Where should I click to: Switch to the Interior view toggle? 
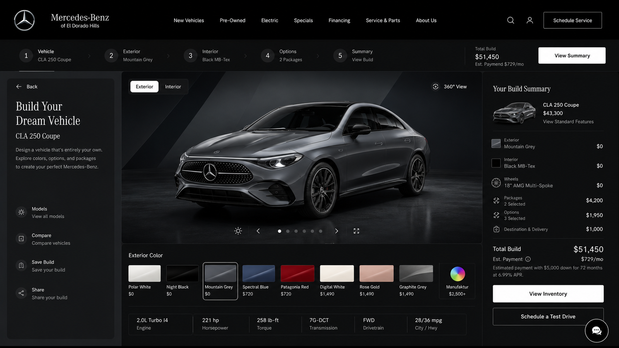(173, 87)
